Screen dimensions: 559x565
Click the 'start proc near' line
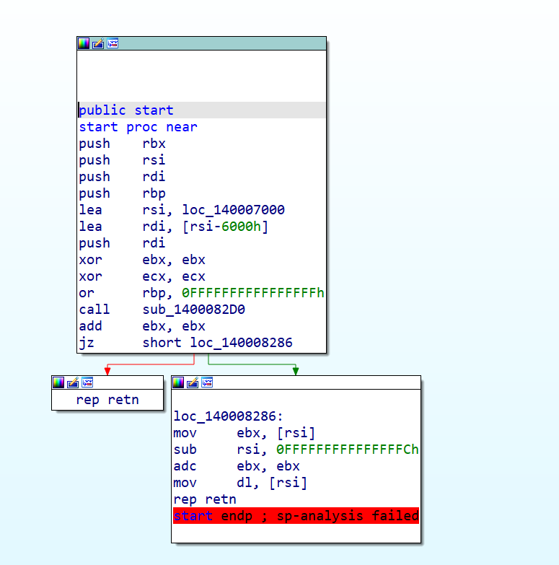click(138, 127)
